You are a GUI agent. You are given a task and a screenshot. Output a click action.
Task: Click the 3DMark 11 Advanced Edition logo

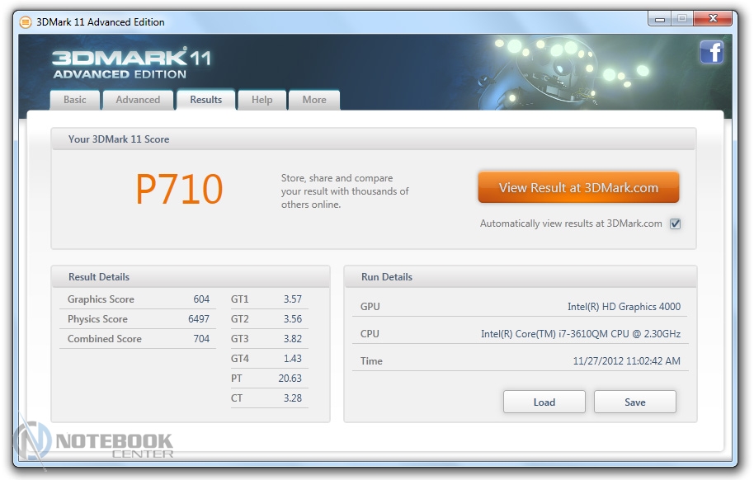(x=132, y=63)
